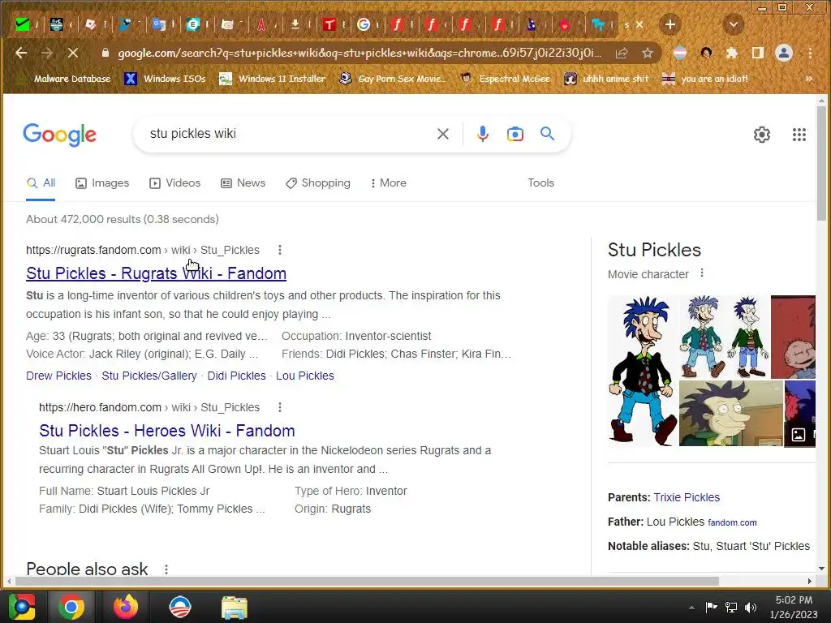Open more options beside Movie character

702,273
